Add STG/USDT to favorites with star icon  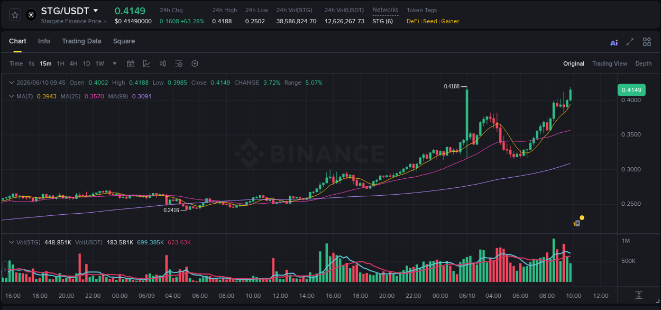tap(15, 15)
